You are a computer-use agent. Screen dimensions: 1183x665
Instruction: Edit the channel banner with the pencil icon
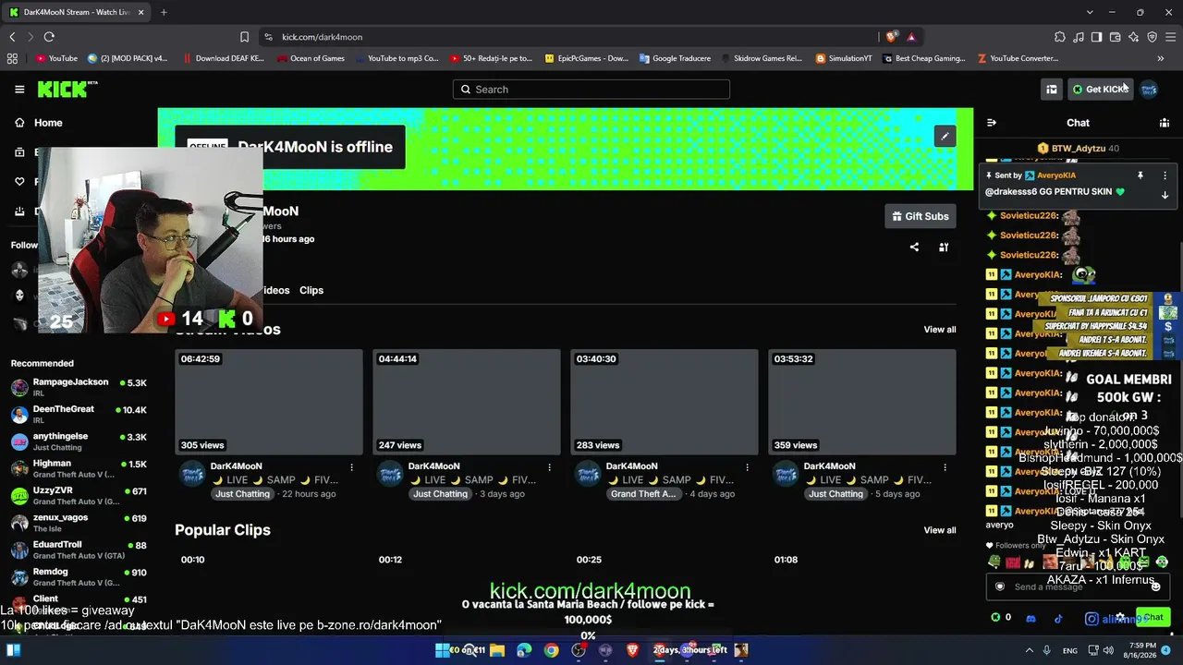(x=945, y=137)
